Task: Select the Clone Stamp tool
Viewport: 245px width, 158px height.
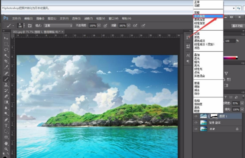Action: point(6,85)
